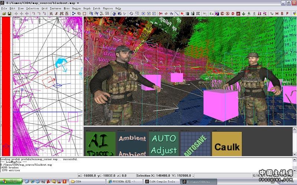This screenshot has height=185, width=297.
Task: Click texture browser scrollbar down arrow
Action: tap(294, 154)
